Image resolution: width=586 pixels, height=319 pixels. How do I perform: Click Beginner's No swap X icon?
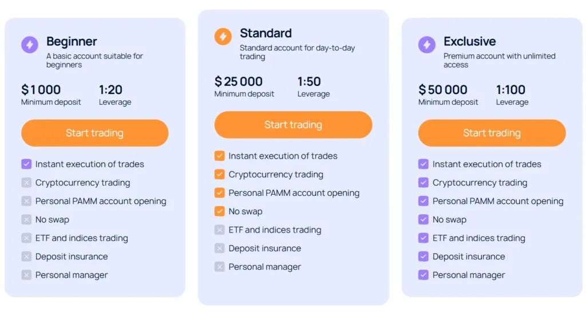point(26,219)
